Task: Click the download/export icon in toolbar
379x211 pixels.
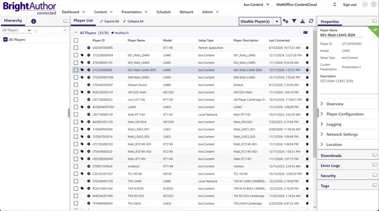Action: (302, 21)
